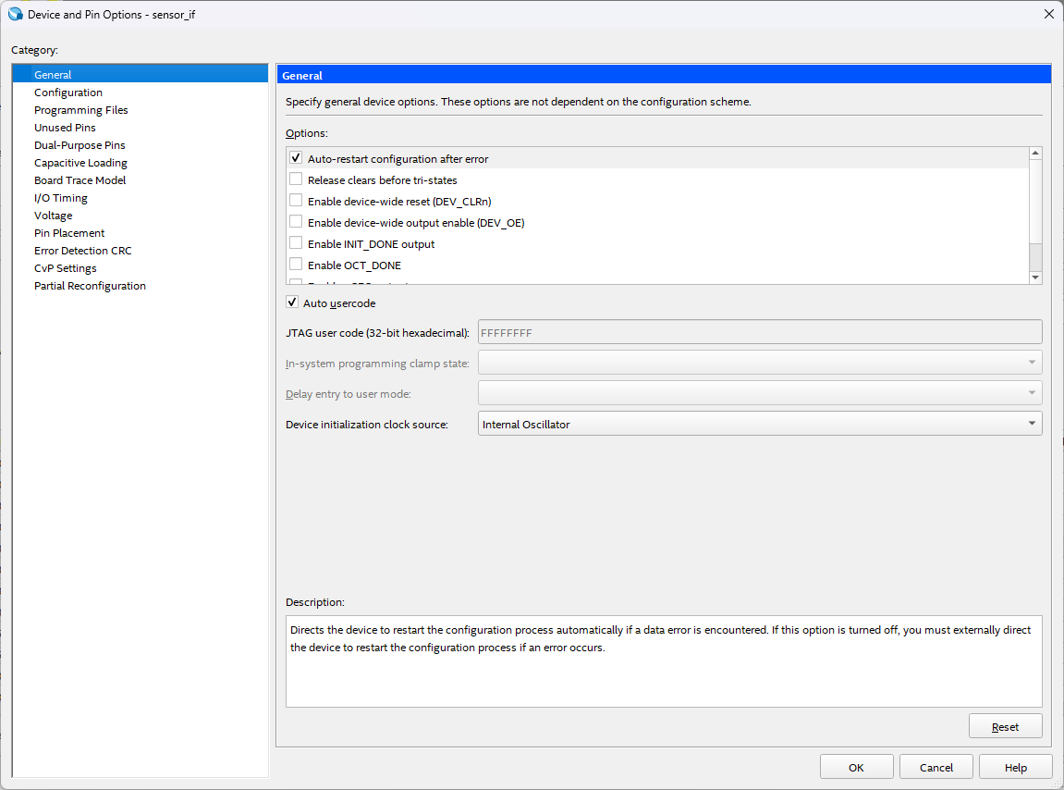
Task: Close the Device and Pin Options dialog
Action: pos(1048,14)
